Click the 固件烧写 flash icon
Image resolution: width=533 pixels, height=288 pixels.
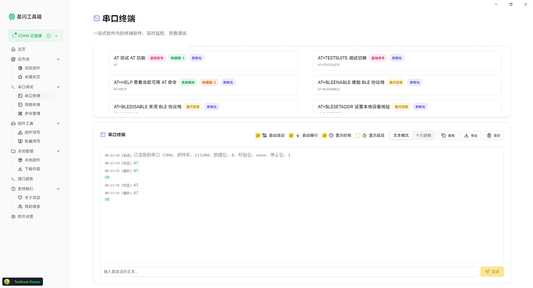(x=20, y=132)
